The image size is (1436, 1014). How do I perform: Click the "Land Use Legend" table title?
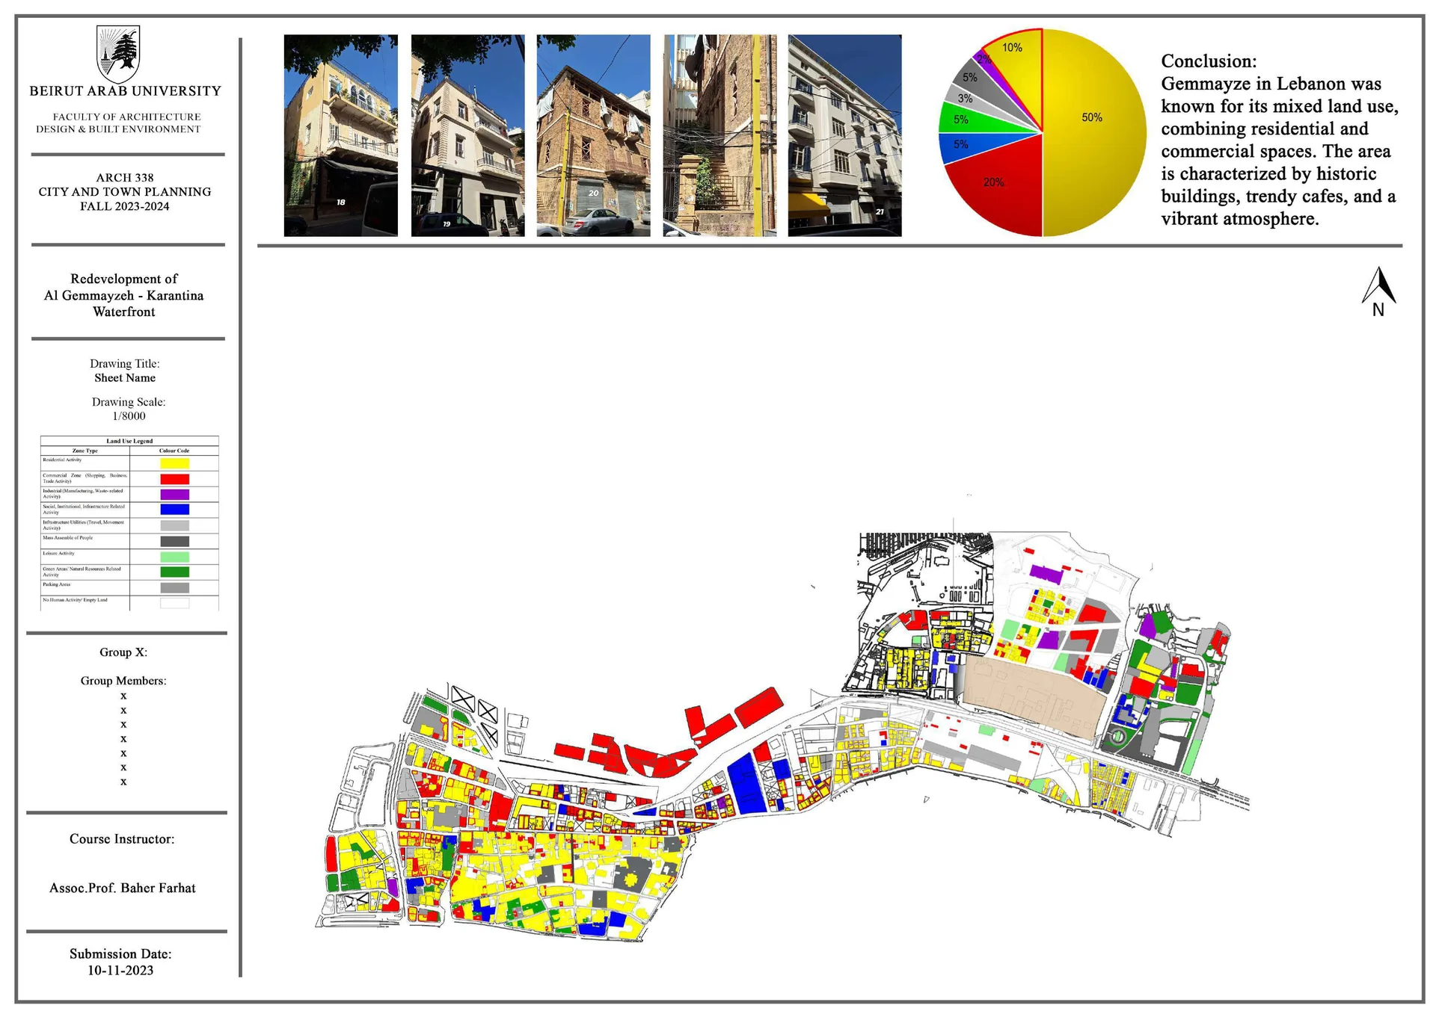pos(129,441)
